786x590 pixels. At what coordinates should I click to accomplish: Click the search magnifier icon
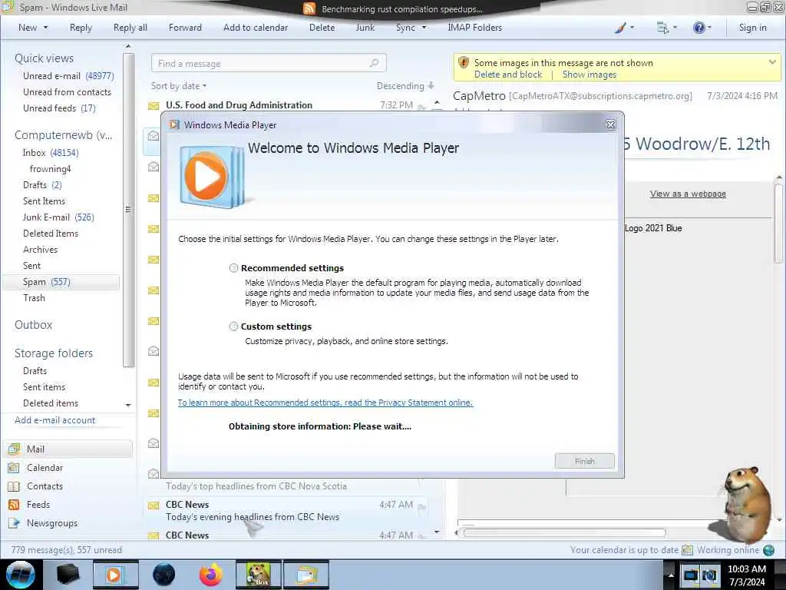tap(374, 63)
